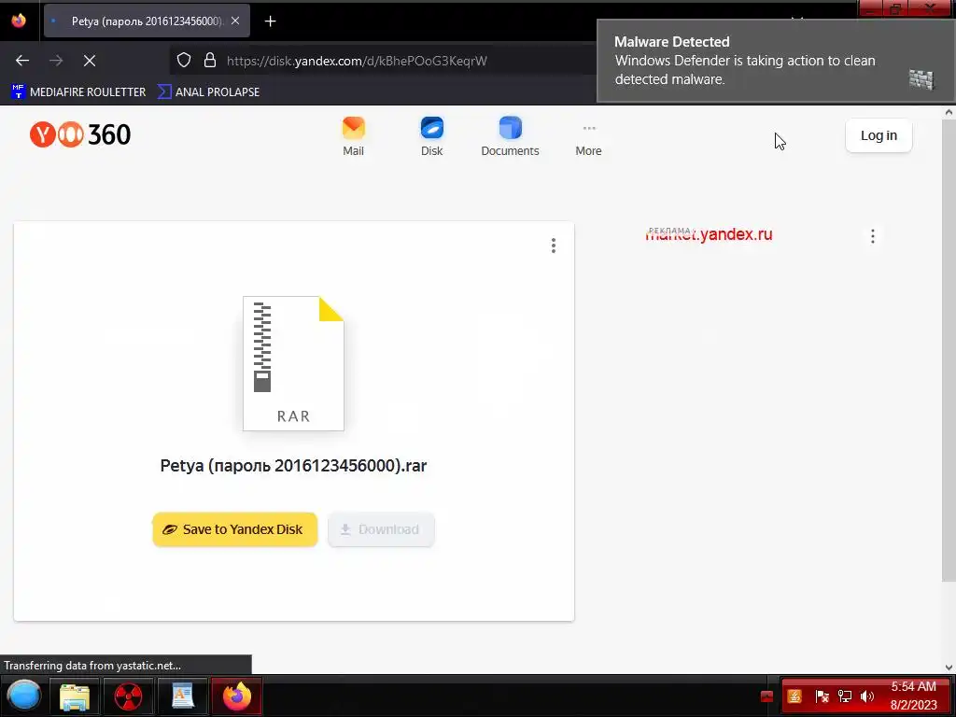
Task: Click the Log in button
Action: 879,135
